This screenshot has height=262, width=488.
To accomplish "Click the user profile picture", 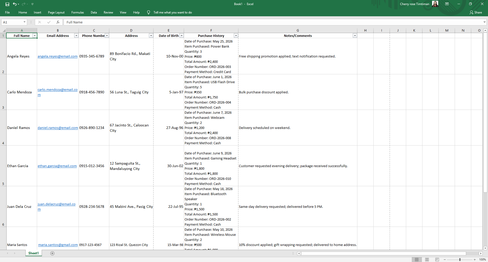I will pos(435,4).
